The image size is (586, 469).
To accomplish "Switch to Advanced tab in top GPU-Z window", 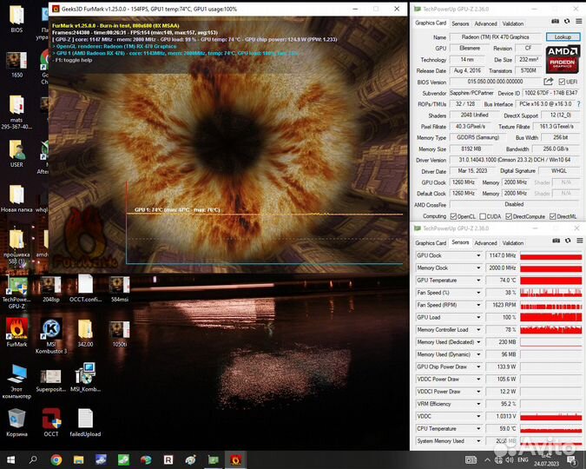I will tap(485, 23).
